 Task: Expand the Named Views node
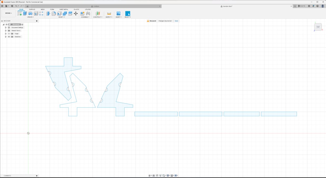coord(6,31)
